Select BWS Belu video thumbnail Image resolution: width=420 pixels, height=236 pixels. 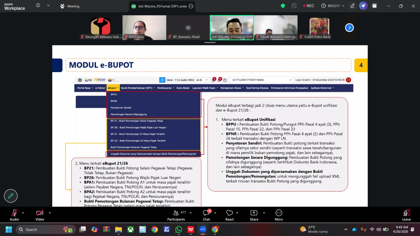point(144,28)
